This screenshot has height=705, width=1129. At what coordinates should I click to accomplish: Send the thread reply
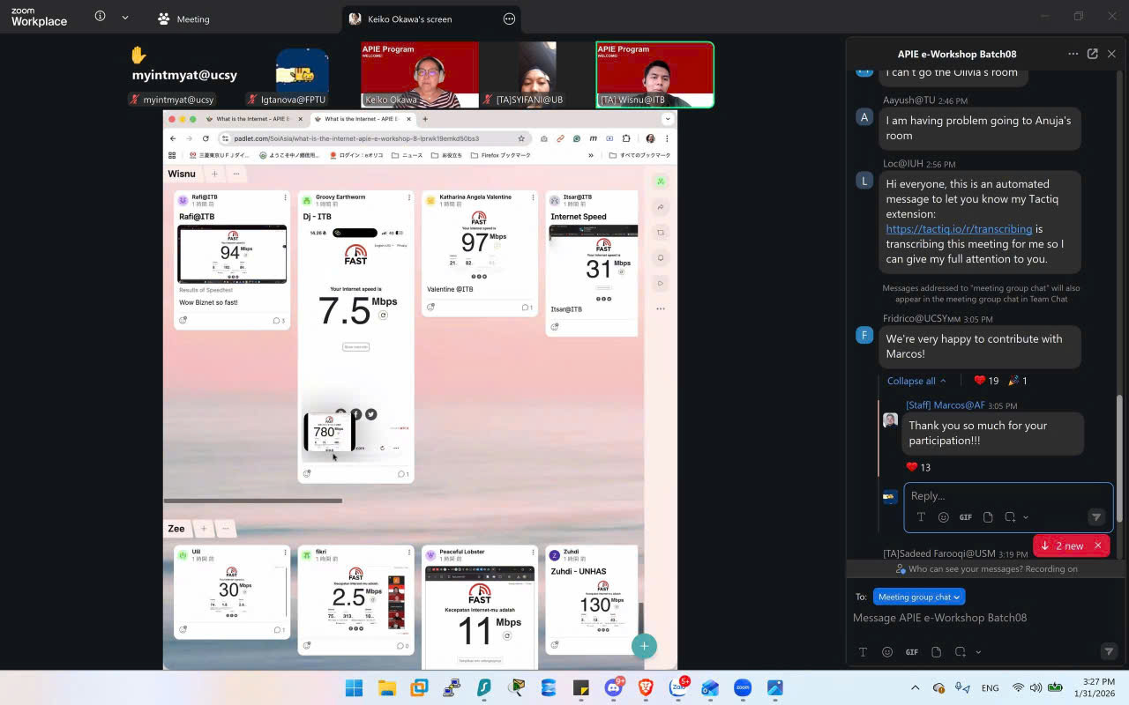tap(1095, 517)
